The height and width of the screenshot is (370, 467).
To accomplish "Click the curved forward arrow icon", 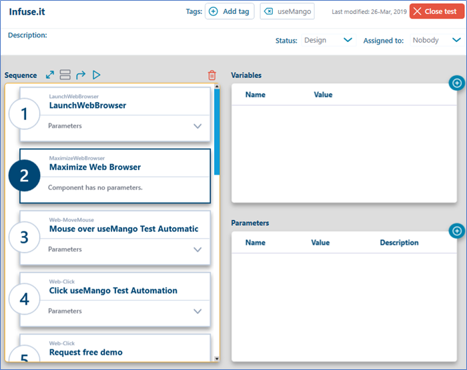I will point(81,75).
